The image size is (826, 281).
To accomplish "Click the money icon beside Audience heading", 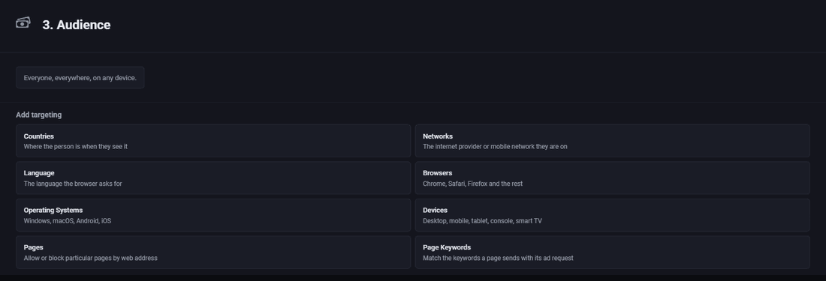I will (x=23, y=22).
